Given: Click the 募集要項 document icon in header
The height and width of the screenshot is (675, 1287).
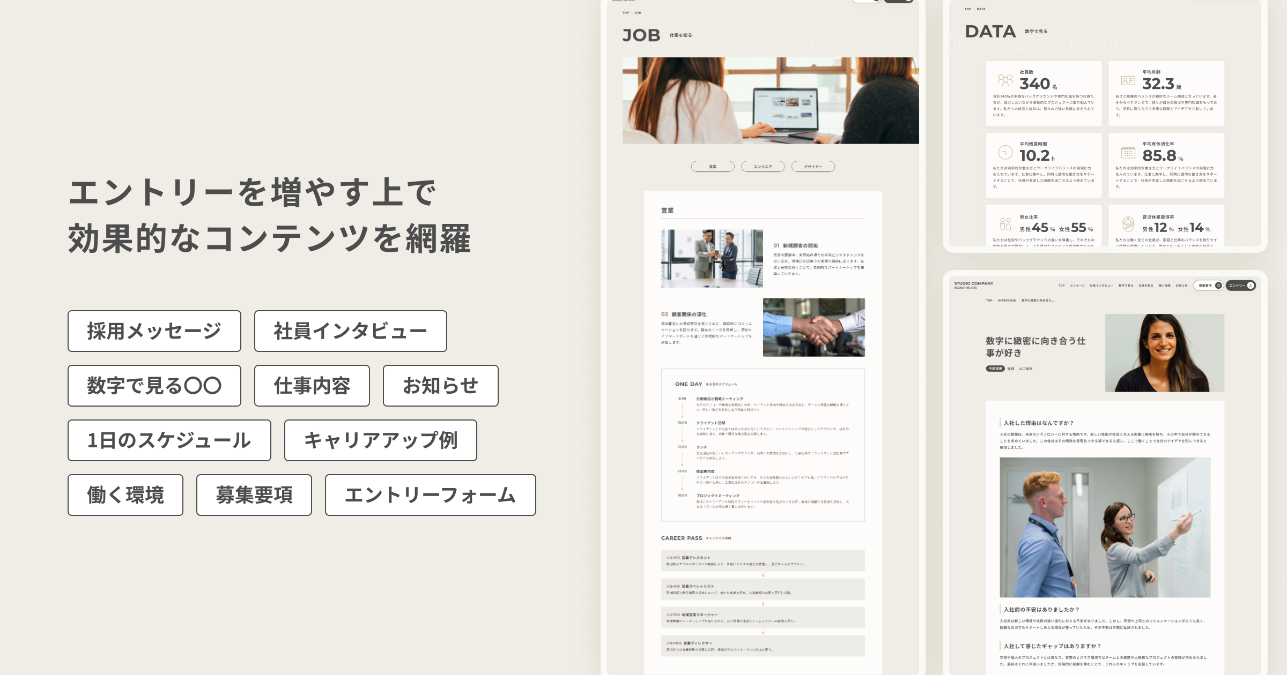Looking at the screenshot, I should tap(1218, 286).
